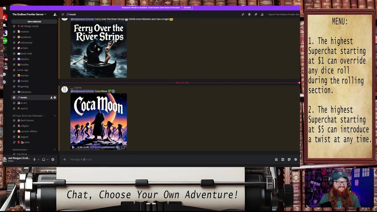Enter fullscreen on Coca Moon video
Screen dimensions: 377x212
point(123,147)
